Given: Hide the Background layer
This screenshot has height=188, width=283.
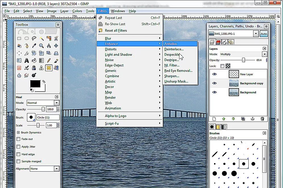Looking at the screenshot, I should [x=214, y=92].
